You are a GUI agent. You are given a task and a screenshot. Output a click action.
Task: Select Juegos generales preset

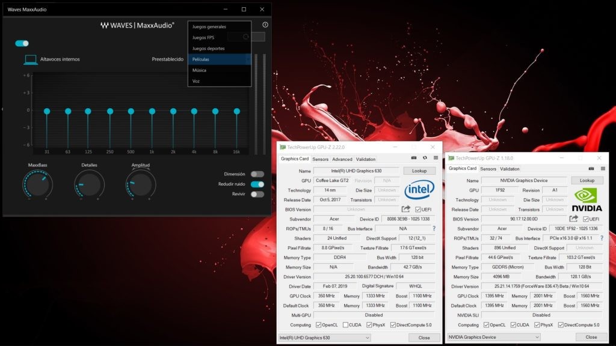coord(220,26)
